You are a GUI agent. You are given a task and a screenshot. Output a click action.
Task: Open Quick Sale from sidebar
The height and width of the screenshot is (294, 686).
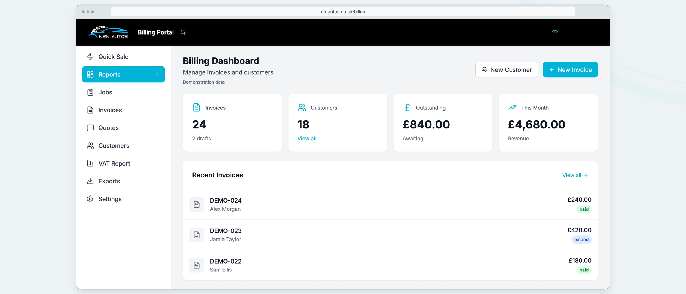[x=123, y=57]
